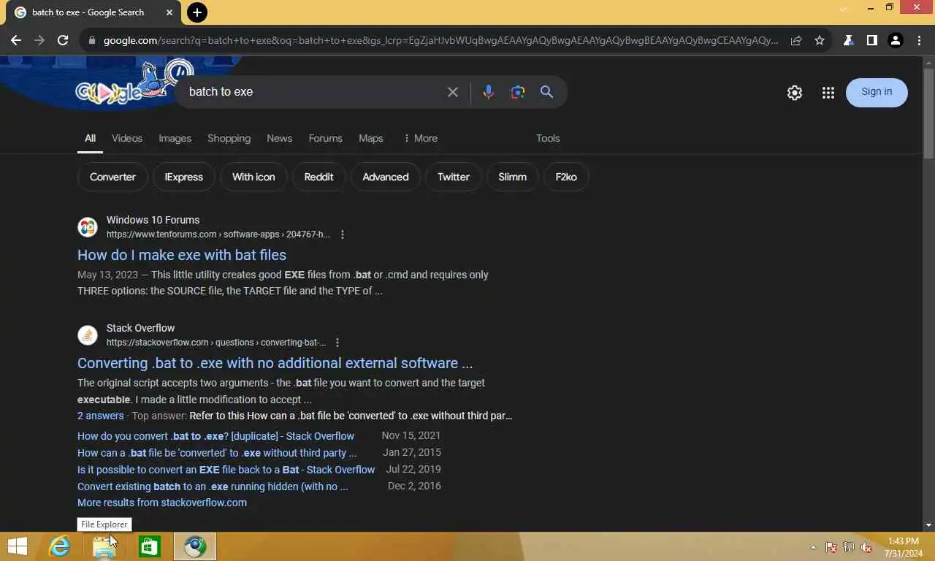The width and height of the screenshot is (935, 561).
Task: Reload the page with refresh icon
Action: [x=63, y=41]
